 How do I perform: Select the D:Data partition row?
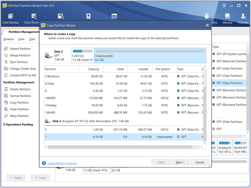[x=124, y=83]
